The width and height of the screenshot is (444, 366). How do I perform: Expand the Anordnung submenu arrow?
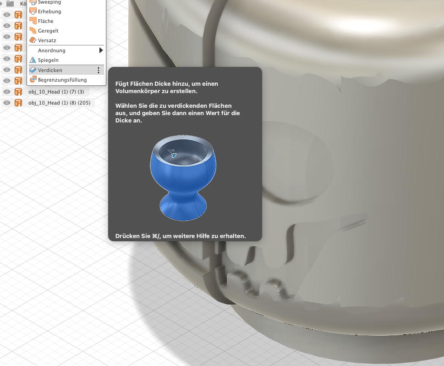[x=101, y=50]
